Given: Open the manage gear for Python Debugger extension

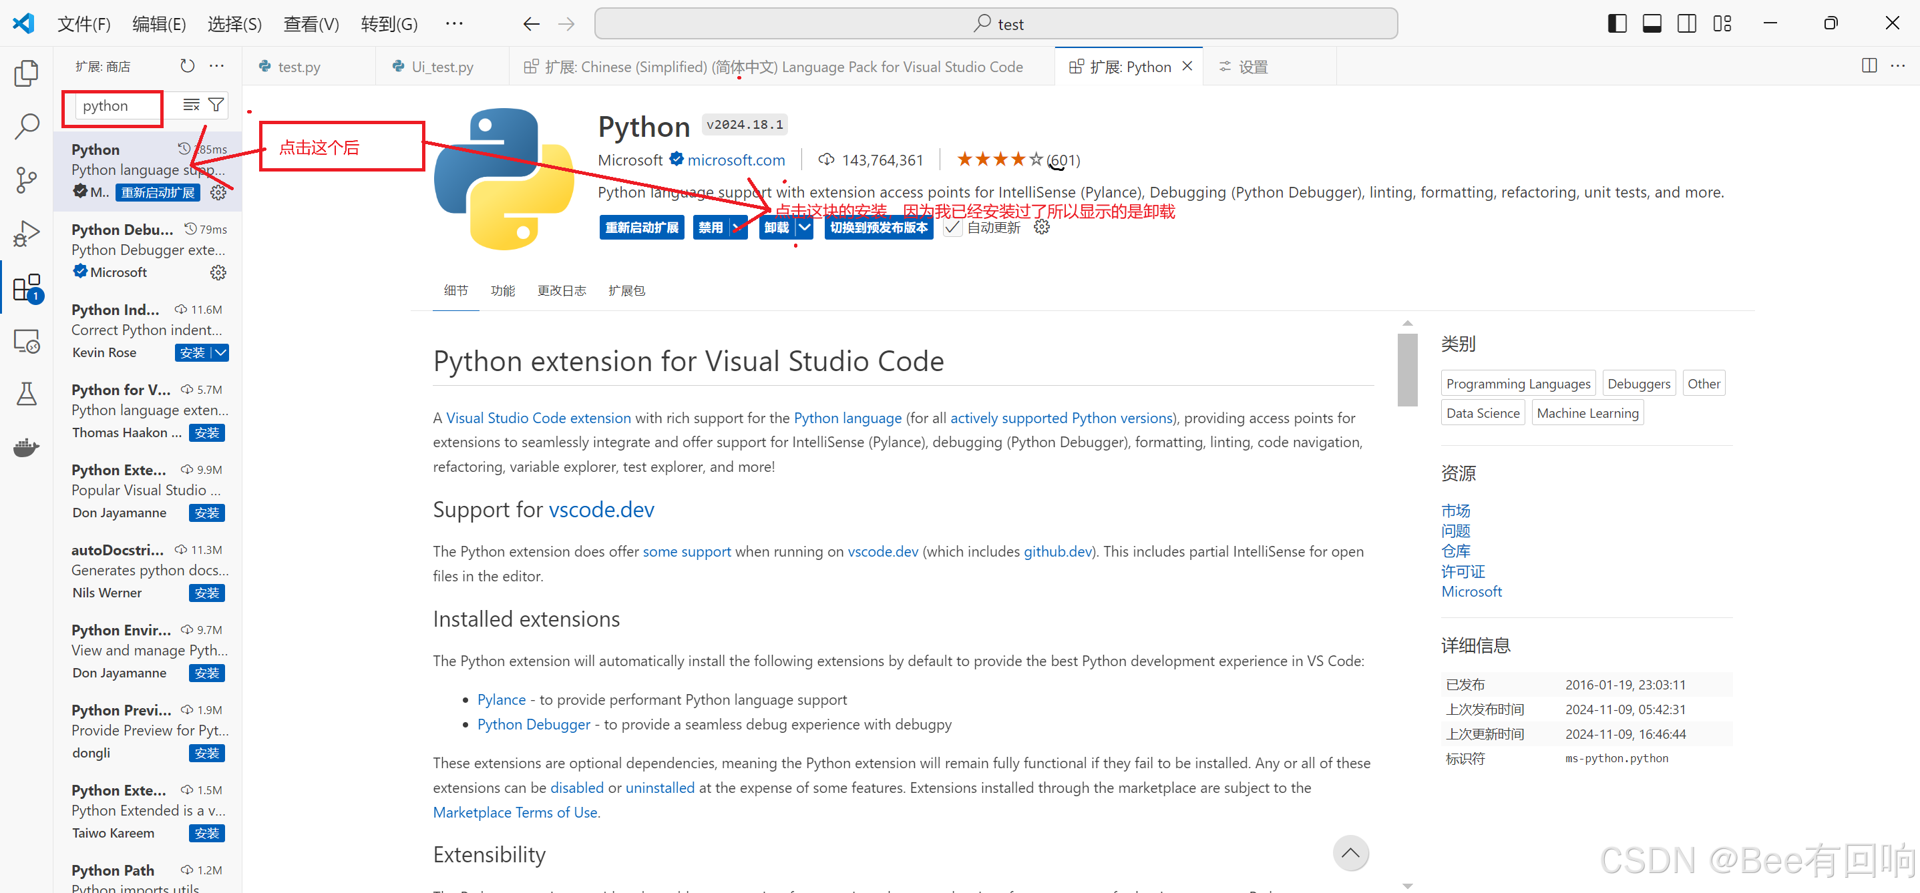Looking at the screenshot, I should tap(218, 272).
